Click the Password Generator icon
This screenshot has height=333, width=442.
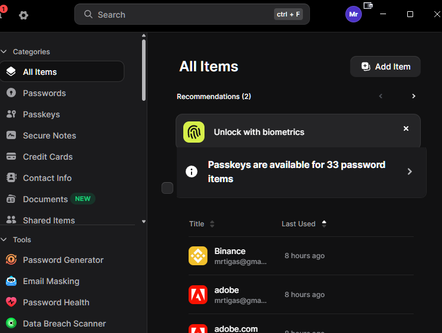tap(11, 259)
